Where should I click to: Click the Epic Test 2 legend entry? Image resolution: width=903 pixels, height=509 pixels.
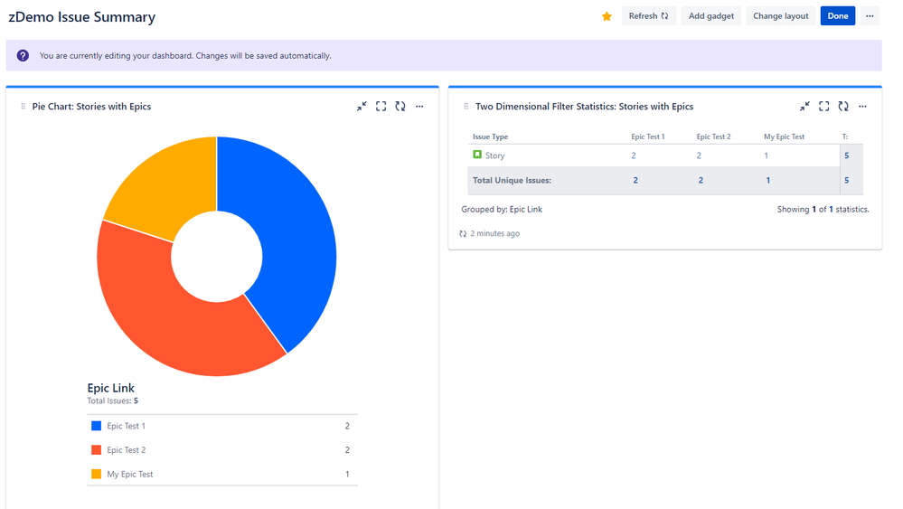[x=126, y=450]
